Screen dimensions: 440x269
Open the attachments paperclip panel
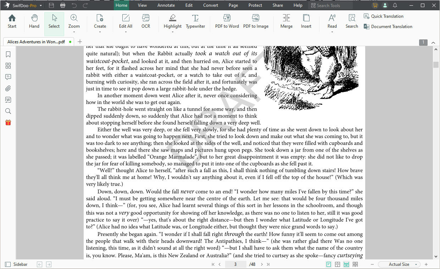8,88
